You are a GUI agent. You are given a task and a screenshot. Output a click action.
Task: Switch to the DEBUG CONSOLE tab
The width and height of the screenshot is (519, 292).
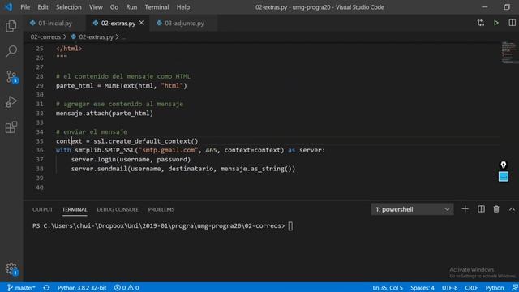pos(118,209)
